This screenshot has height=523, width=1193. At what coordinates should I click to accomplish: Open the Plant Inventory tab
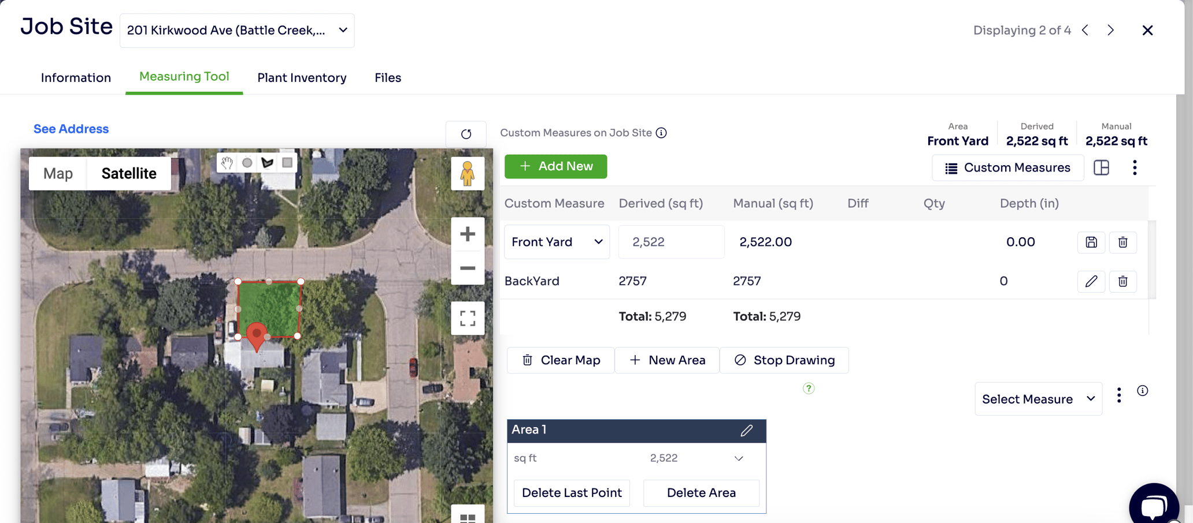(302, 77)
